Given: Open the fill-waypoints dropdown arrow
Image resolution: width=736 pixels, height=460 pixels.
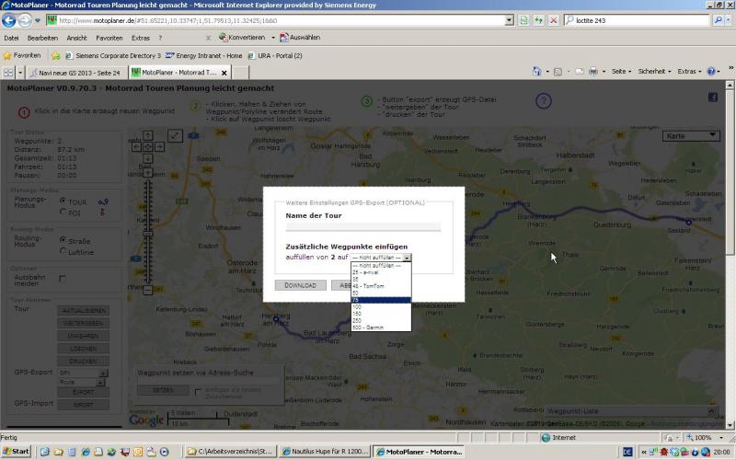Looking at the screenshot, I should click(407, 258).
